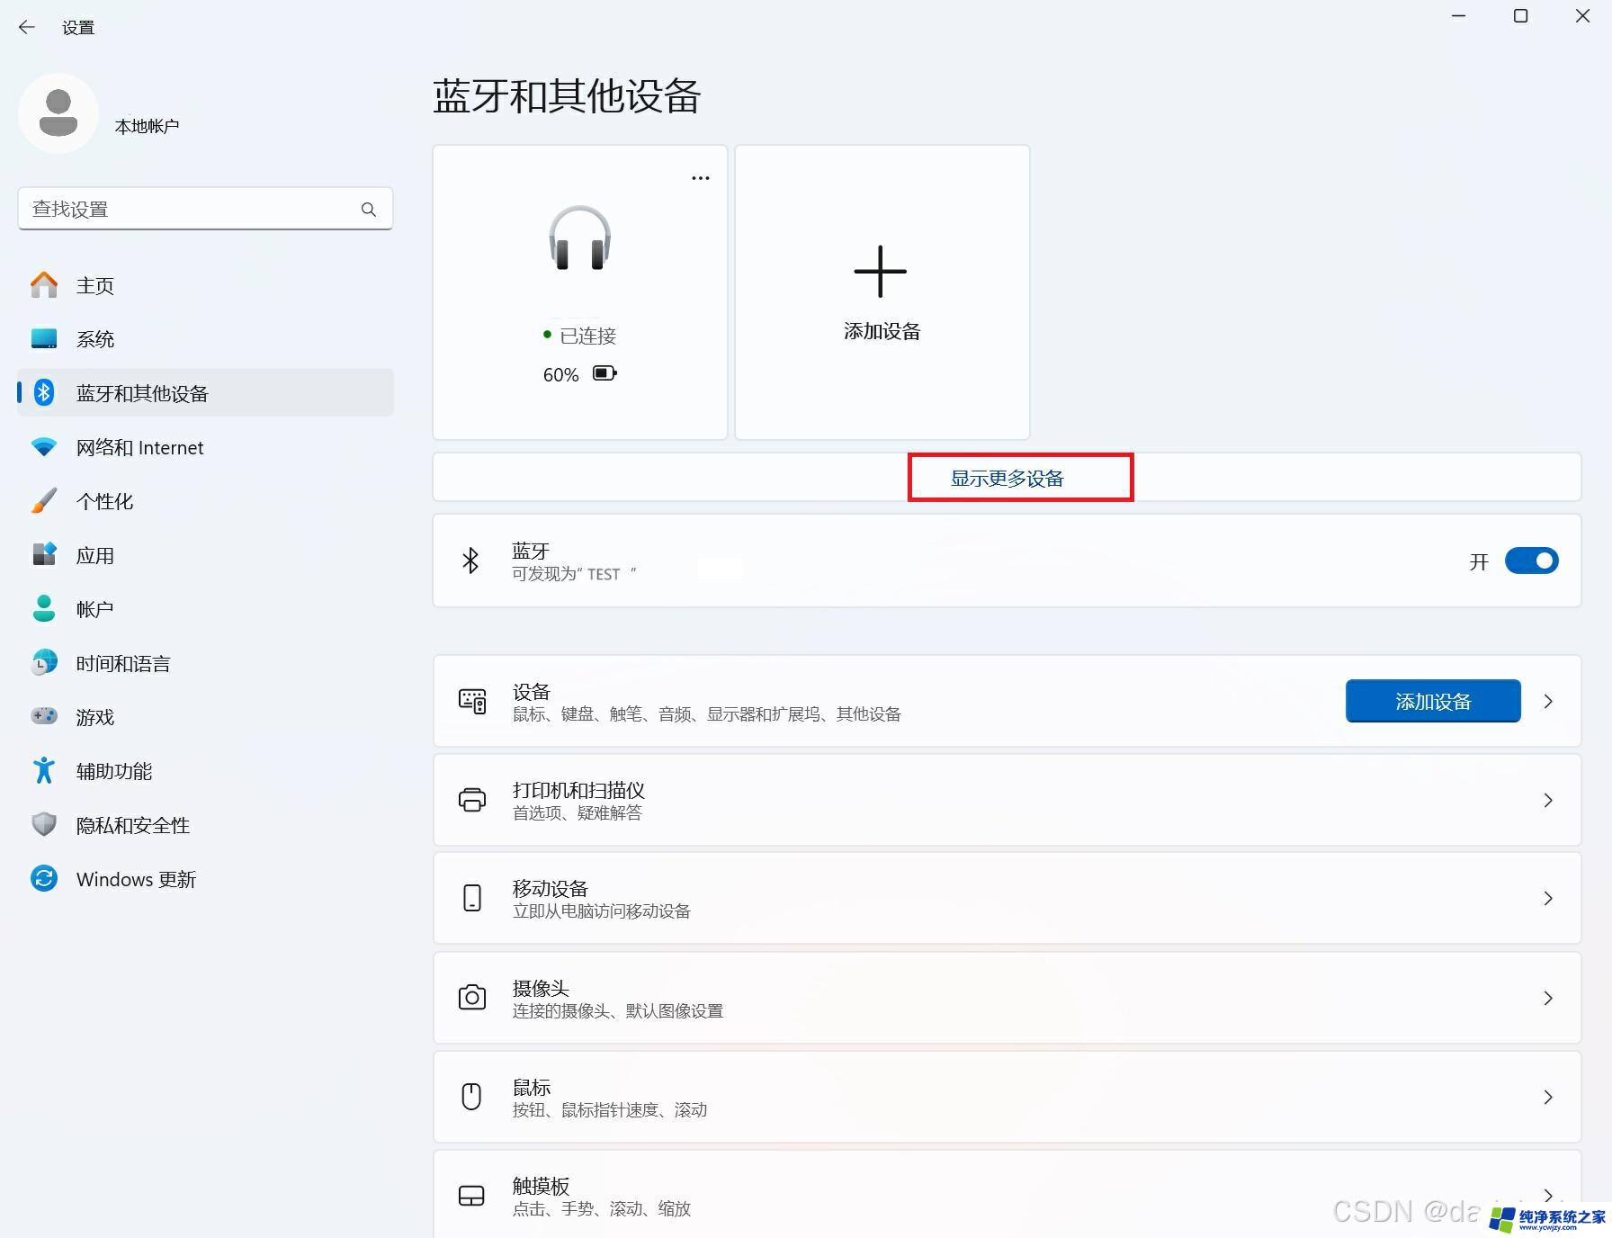
Task: Open the headphone card's three-dot menu
Action: (x=701, y=178)
